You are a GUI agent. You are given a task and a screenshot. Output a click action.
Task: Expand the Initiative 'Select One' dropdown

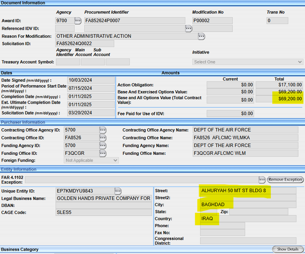click(247, 62)
